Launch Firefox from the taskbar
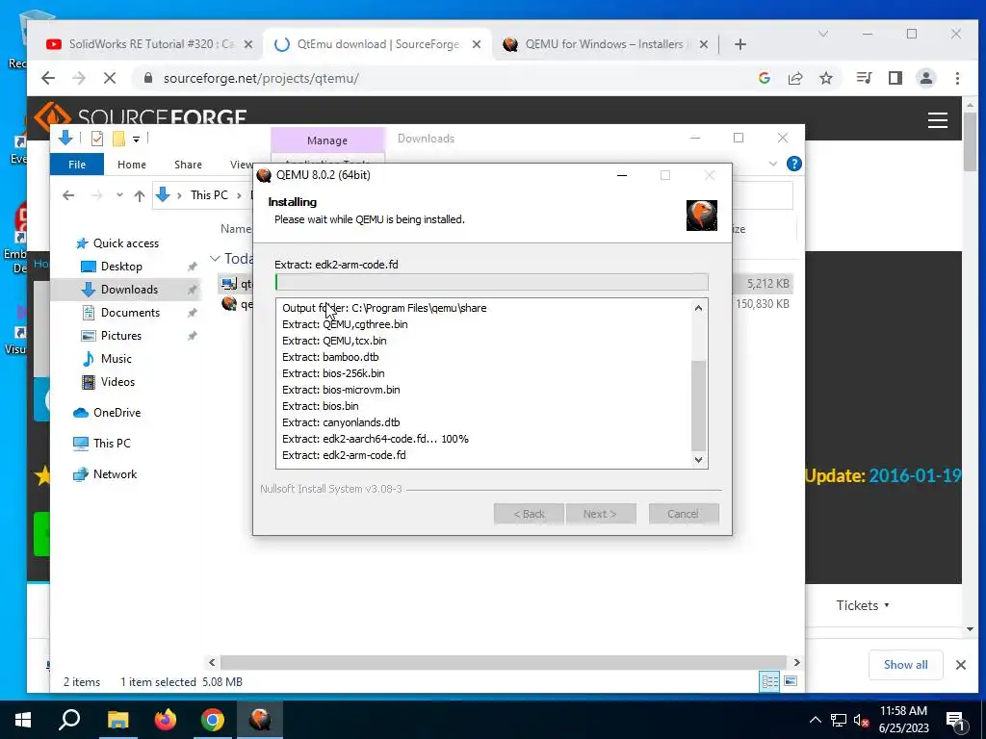The width and height of the screenshot is (986, 739). coord(166,720)
